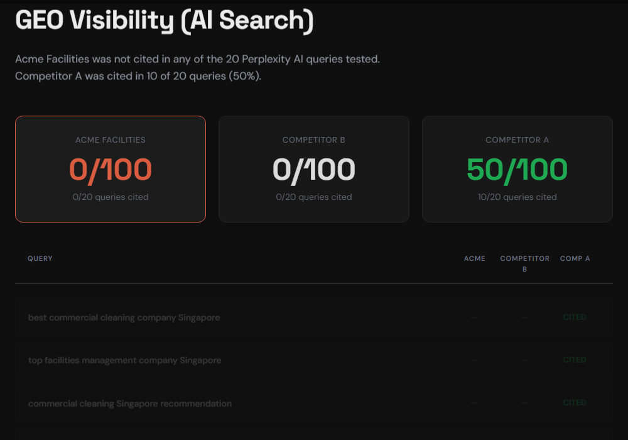The width and height of the screenshot is (628, 440).
Task: Open the CITED badge on the first row
Action: [x=574, y=317]
